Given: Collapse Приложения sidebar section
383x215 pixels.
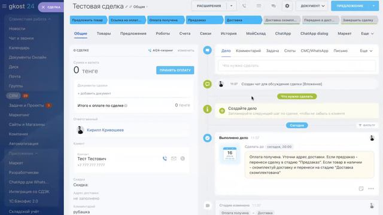Looking at the screenshot, I should tap(23, 153).
